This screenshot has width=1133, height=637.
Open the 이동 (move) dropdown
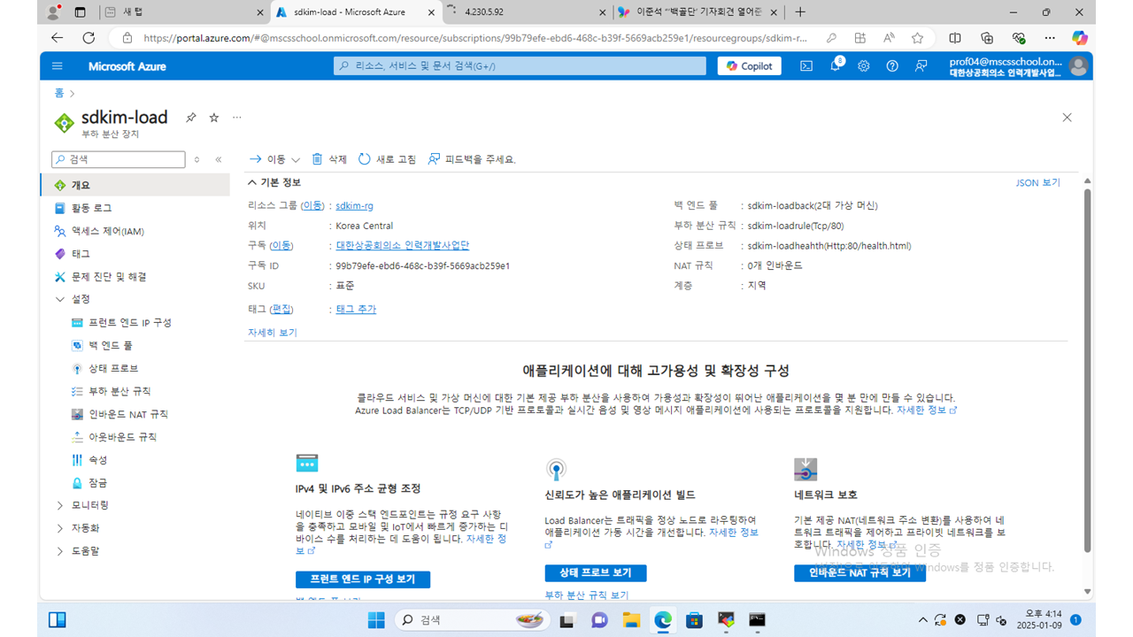275,159
